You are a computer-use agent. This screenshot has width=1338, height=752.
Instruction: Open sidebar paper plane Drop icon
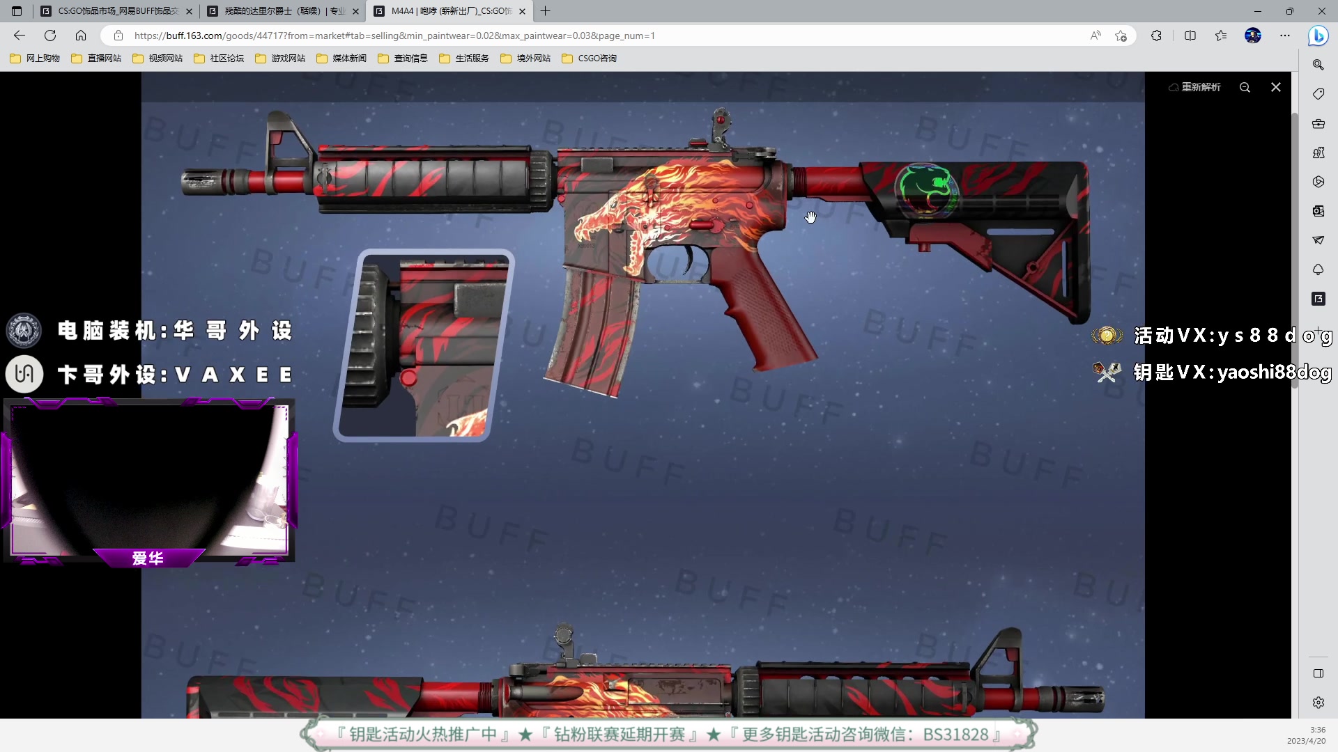1318,240
